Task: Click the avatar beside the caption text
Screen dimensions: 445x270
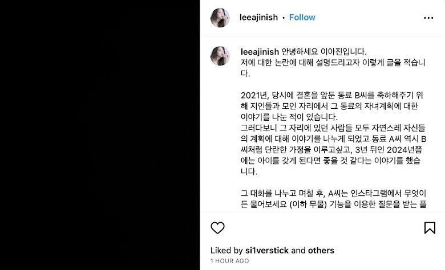Action: point(220,56)
